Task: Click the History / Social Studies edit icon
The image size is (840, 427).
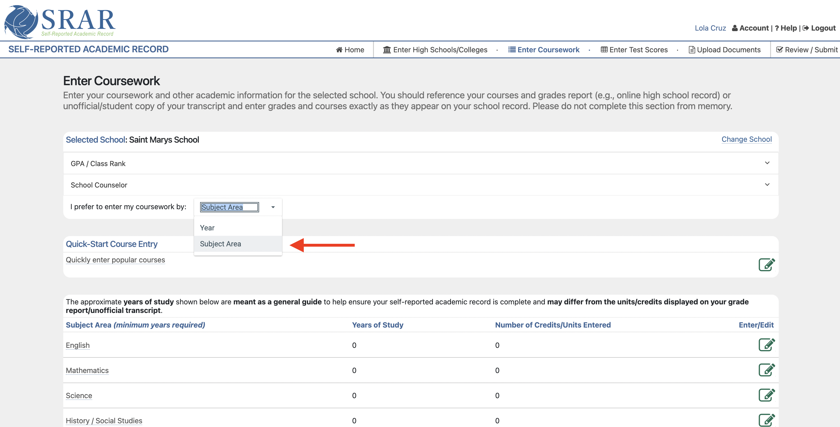Action: coord(766,420)
